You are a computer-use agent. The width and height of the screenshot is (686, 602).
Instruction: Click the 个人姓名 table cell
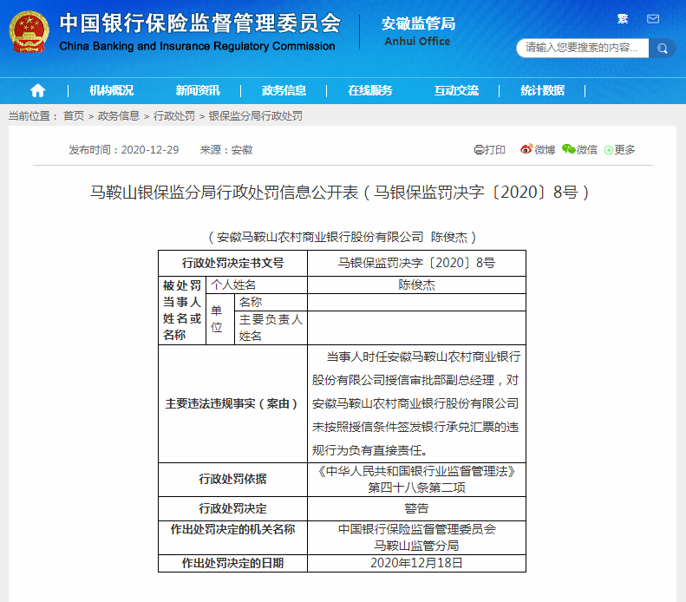tap(257, 285)
